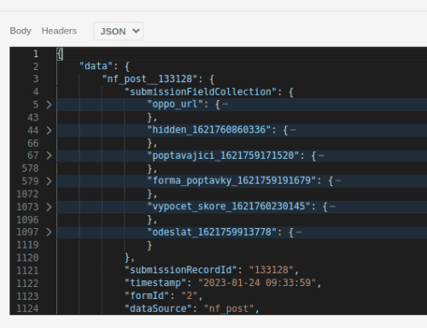Click folded ellipsis after poptavajici brace
This screenshot has width=427, height=328.
click(321, 155)
